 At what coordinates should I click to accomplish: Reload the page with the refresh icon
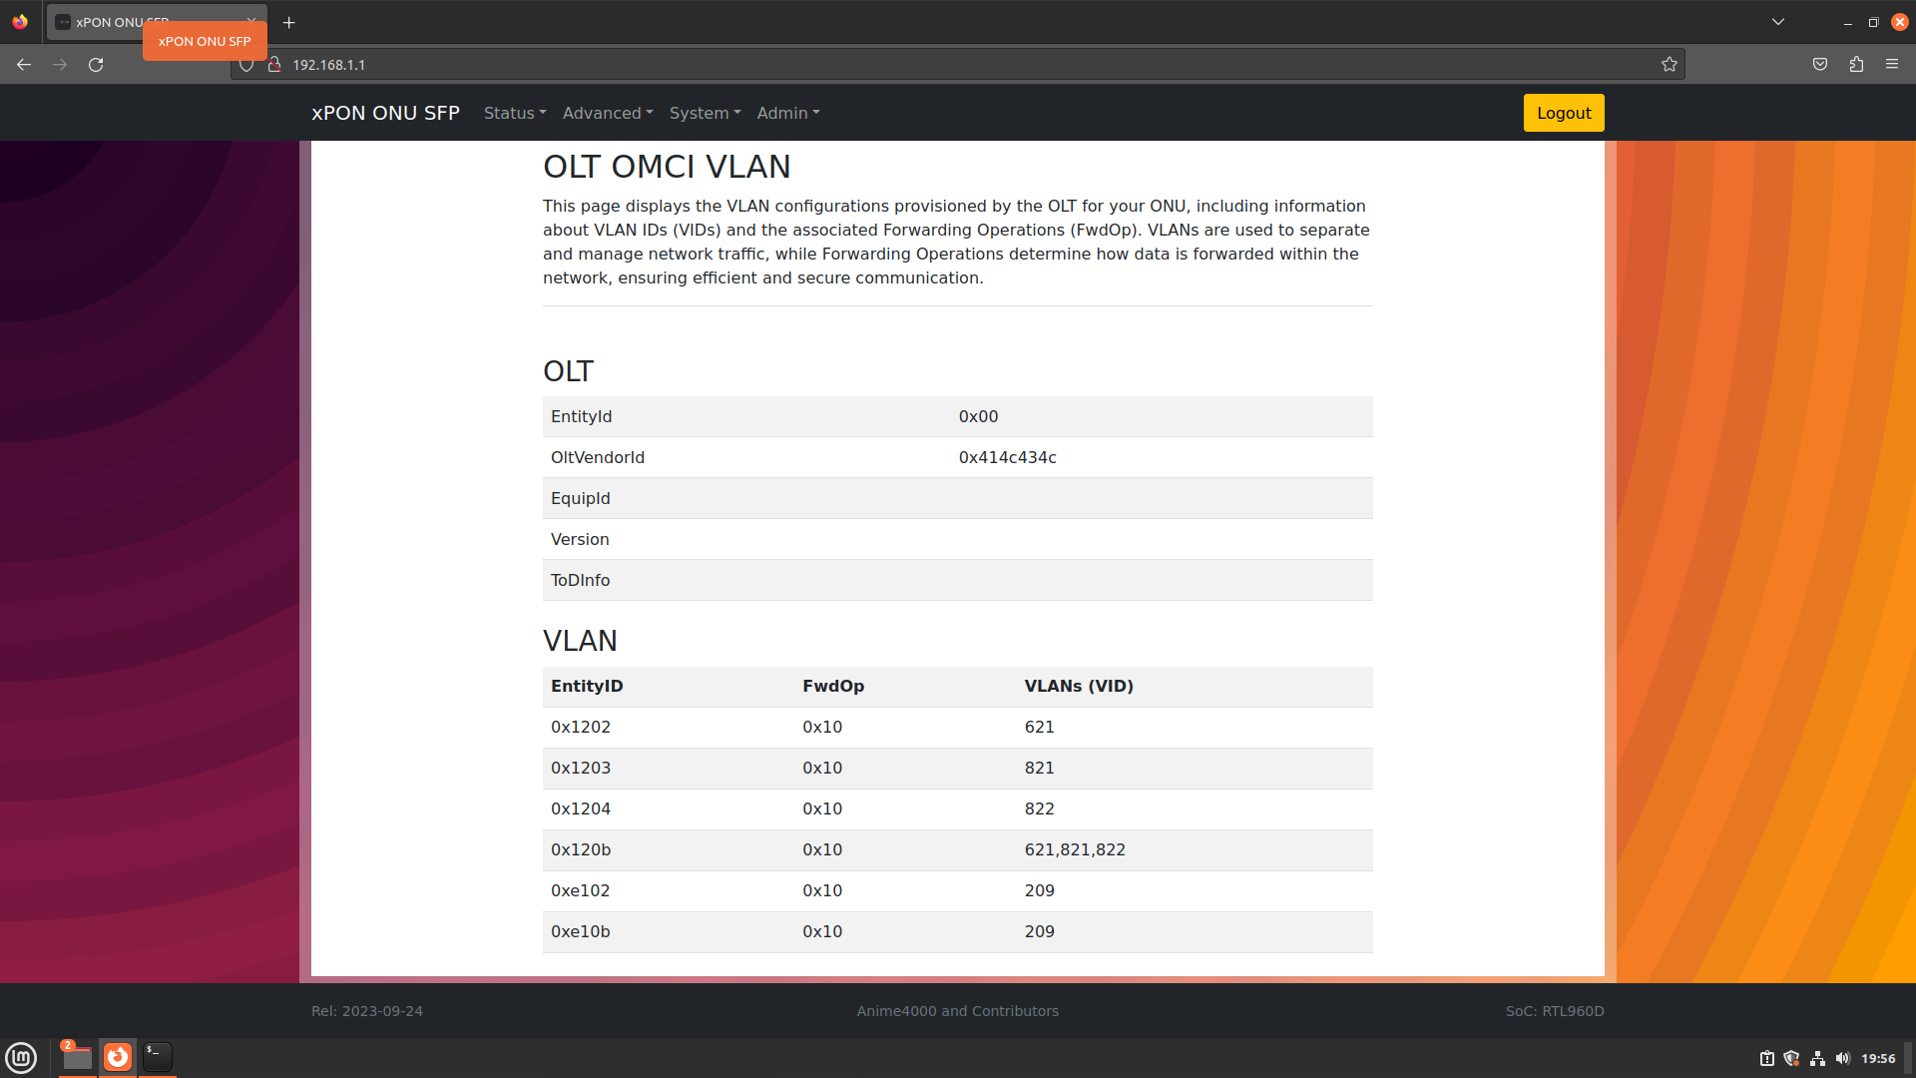96,65
